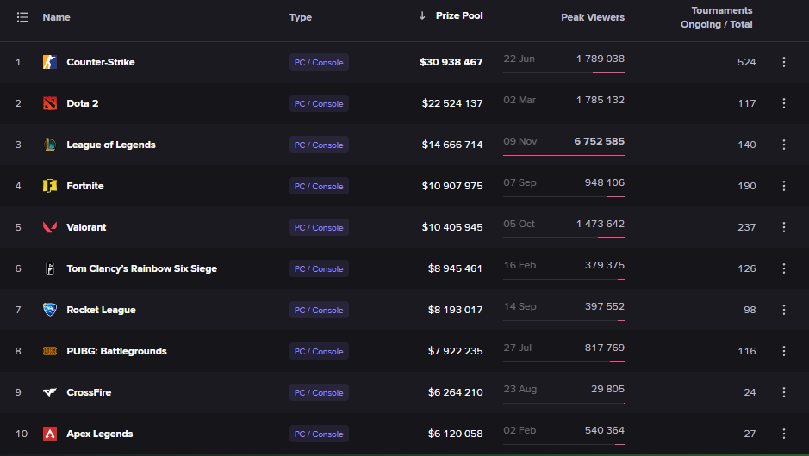Click the Dota 2 logo icon
The image size is (809, 456).
[x=50, y=103]
